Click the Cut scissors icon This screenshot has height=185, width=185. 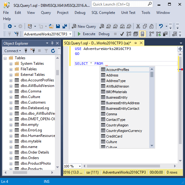(138, 26)
